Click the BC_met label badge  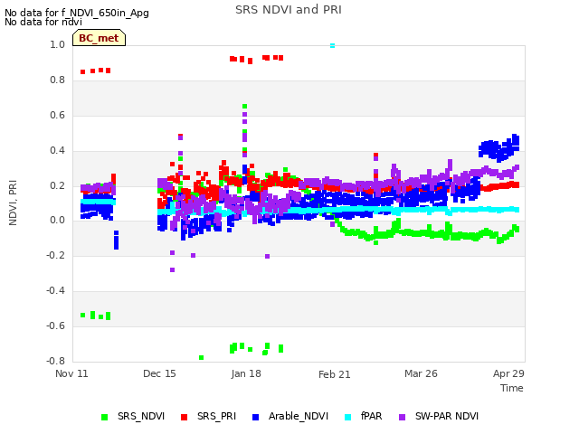99,38
